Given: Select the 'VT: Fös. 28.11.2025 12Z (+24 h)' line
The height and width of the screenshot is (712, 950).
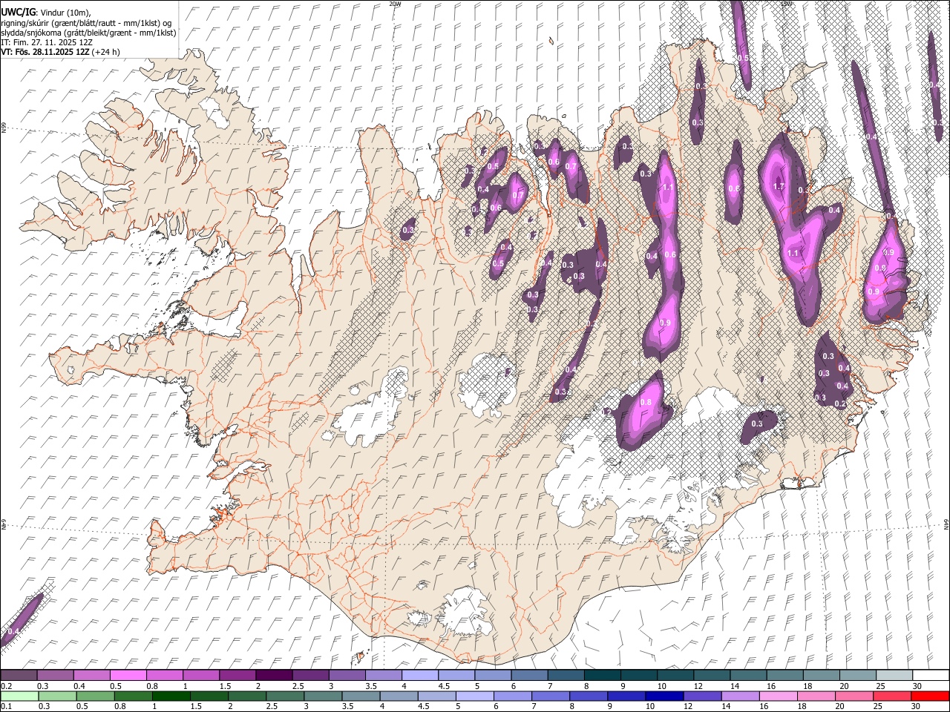Looking at the screenshot, I should (60, 53).
